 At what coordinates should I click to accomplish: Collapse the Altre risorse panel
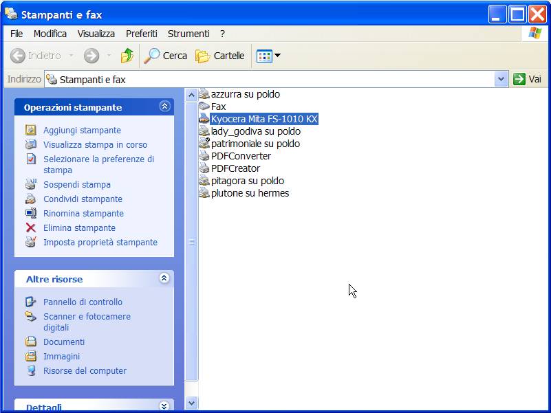164,278
